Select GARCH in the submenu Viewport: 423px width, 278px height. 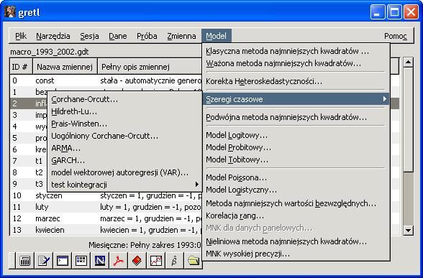(x=124, y=161)
